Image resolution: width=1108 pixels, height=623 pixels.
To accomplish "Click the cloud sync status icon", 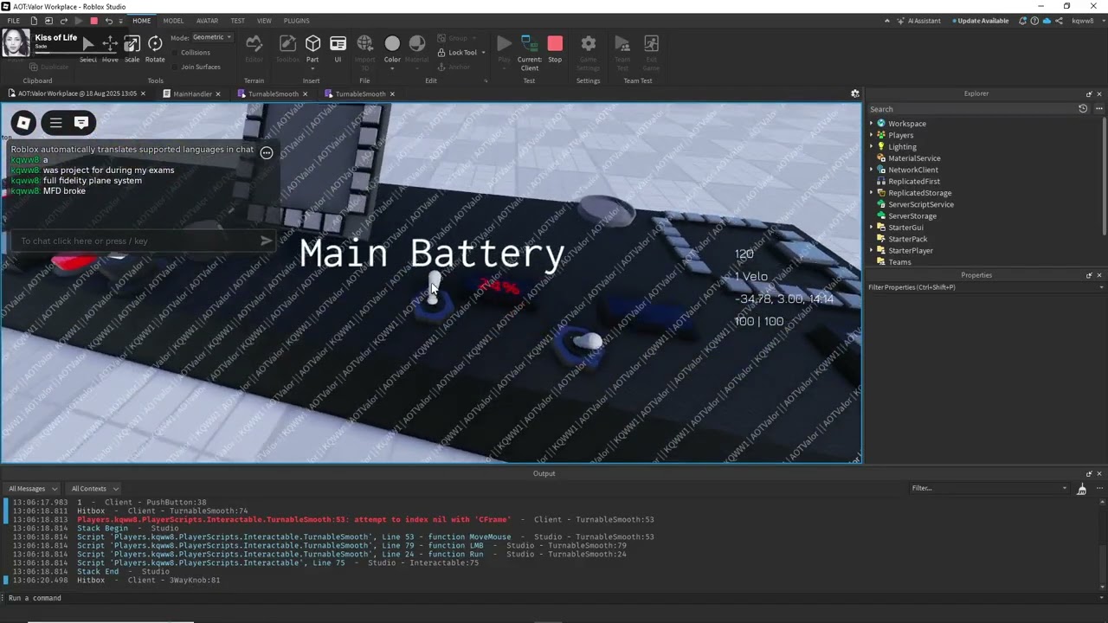I will [1047, 21].
